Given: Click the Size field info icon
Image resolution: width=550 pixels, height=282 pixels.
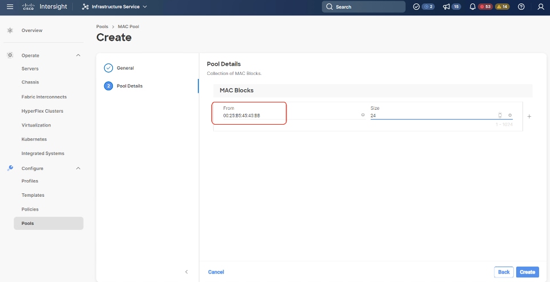Looking at the screenshot, I should point(510,115).
